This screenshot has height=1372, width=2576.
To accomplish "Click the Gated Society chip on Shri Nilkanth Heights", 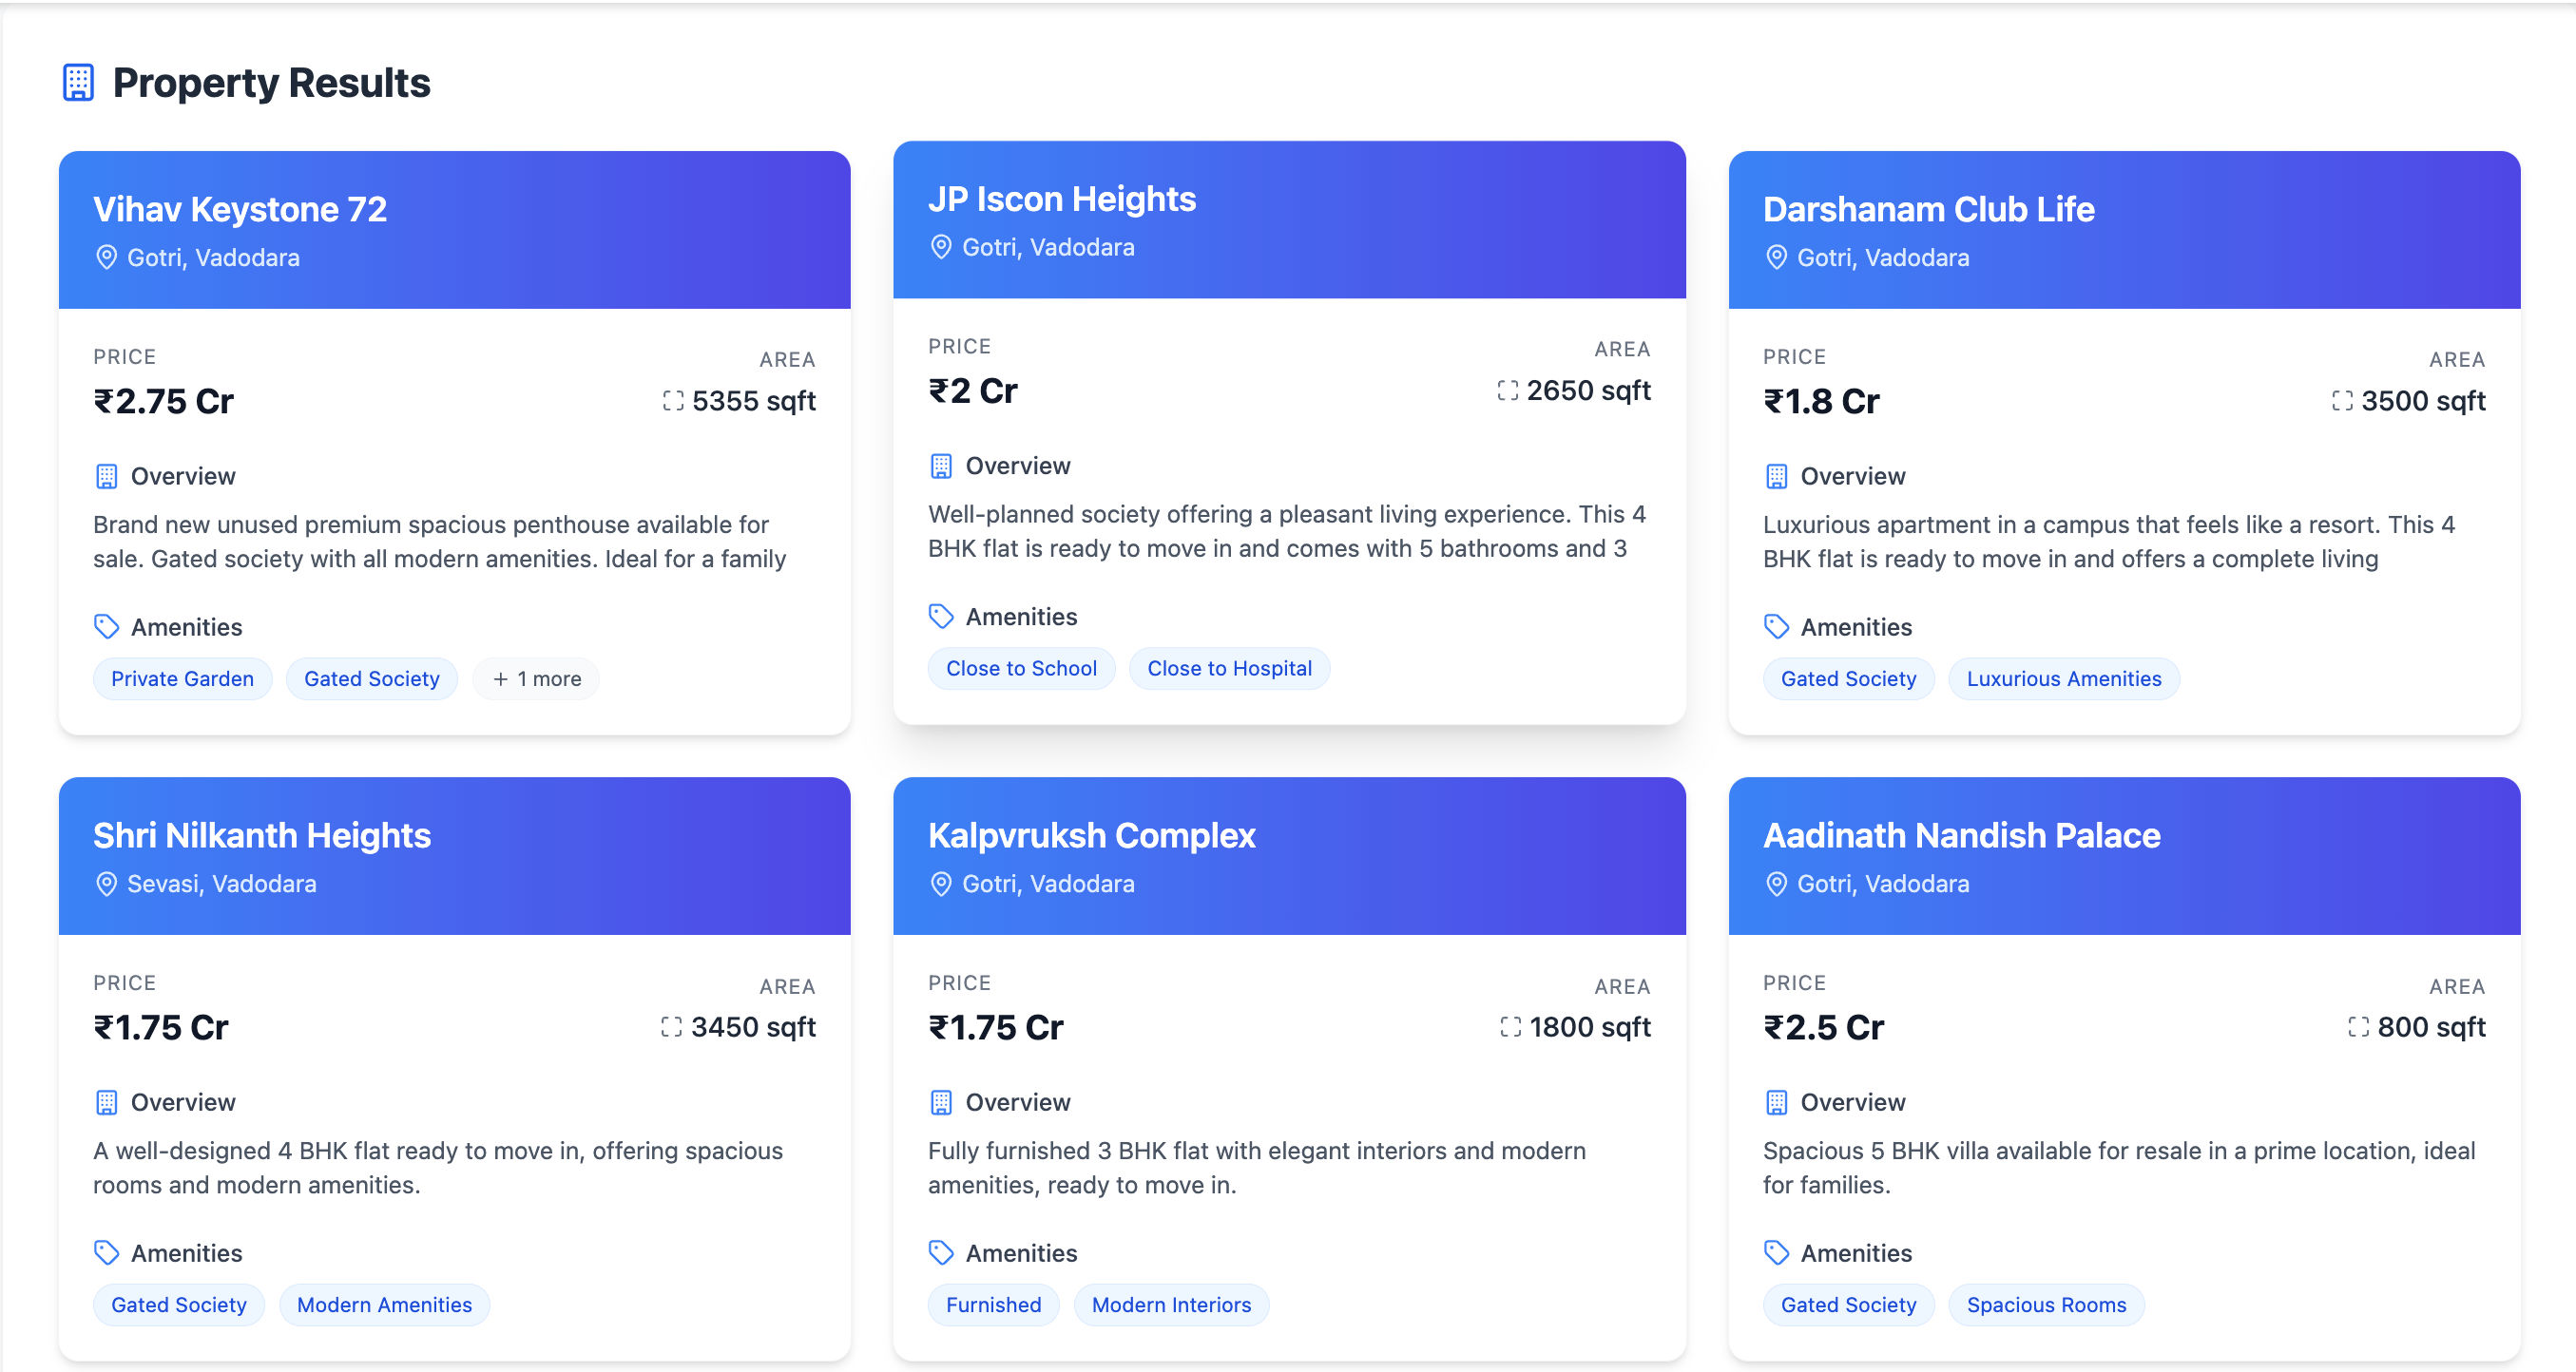I will click(179, 1304).
